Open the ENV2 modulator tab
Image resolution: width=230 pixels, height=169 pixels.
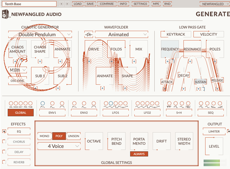pyautogui.click(x=84, y=113)
